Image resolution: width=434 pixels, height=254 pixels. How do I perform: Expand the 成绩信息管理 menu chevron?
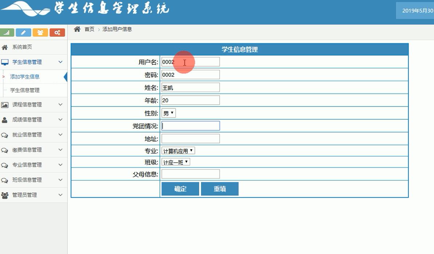point(60,119)
